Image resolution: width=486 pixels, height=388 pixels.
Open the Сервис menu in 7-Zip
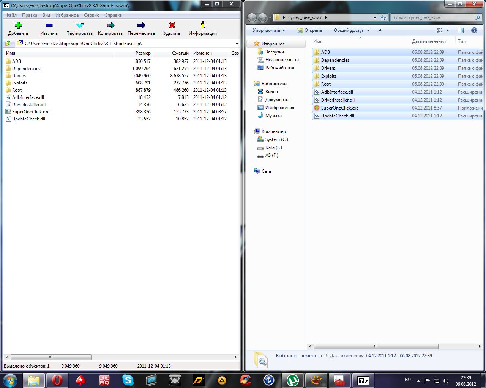coord(92,15)
